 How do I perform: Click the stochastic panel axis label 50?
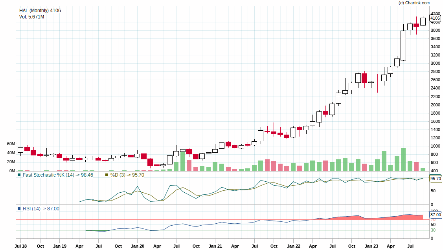tap(433, 191)
